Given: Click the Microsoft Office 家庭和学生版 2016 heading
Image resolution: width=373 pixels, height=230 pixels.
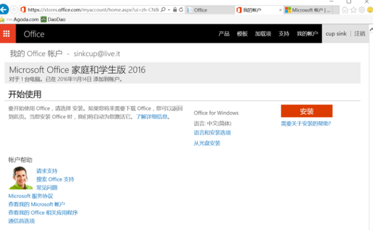Looking at the screenshot, I should click(x=78, y=70).
